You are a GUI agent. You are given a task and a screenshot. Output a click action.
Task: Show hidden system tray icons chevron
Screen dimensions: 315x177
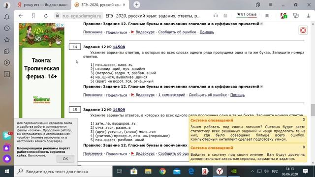(x=252, y=172)
